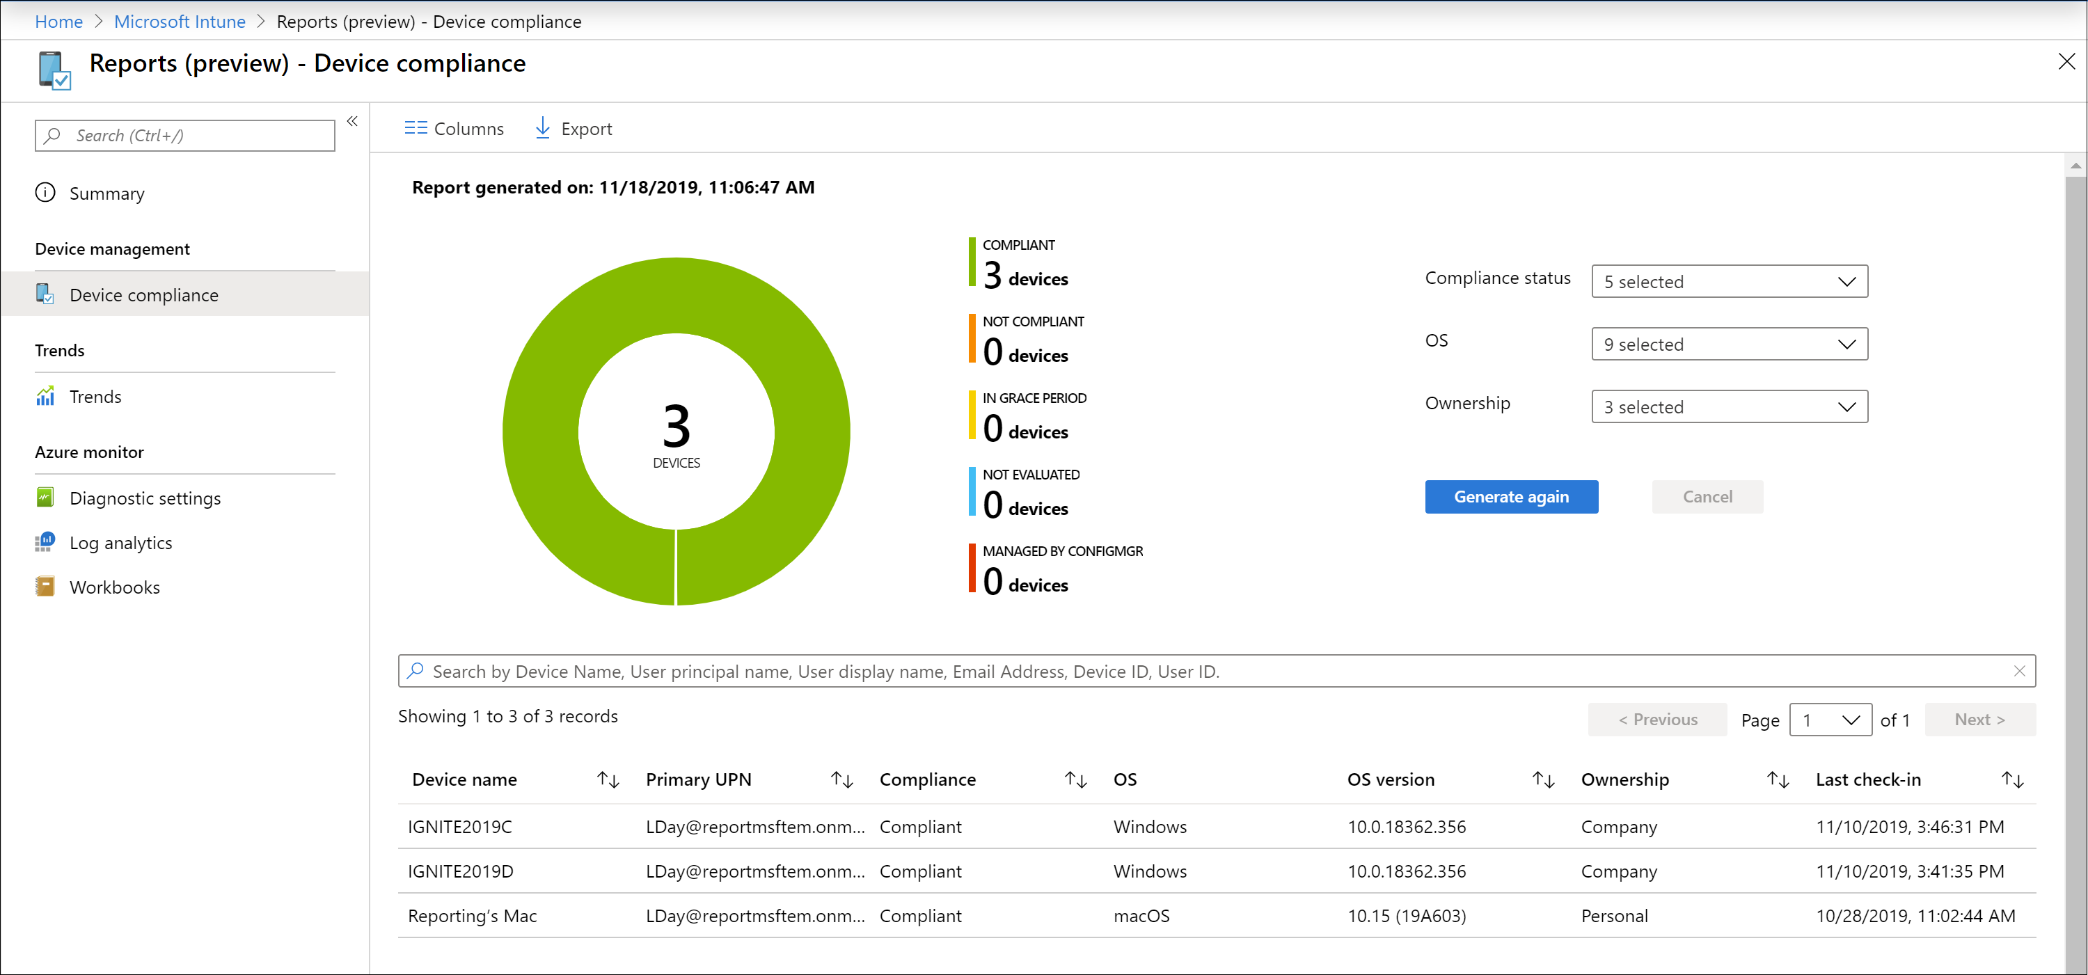Image resolution: width=2088 pixels, height=975 pixels.
Task: Click the Trends chart icon
Action: 45,395
